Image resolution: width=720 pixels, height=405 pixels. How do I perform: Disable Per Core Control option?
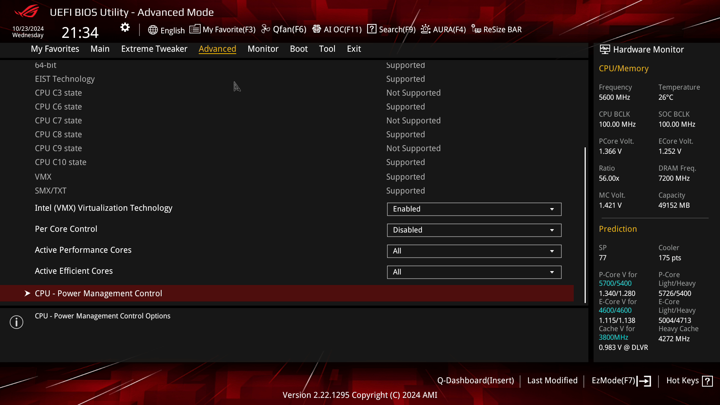474,229
